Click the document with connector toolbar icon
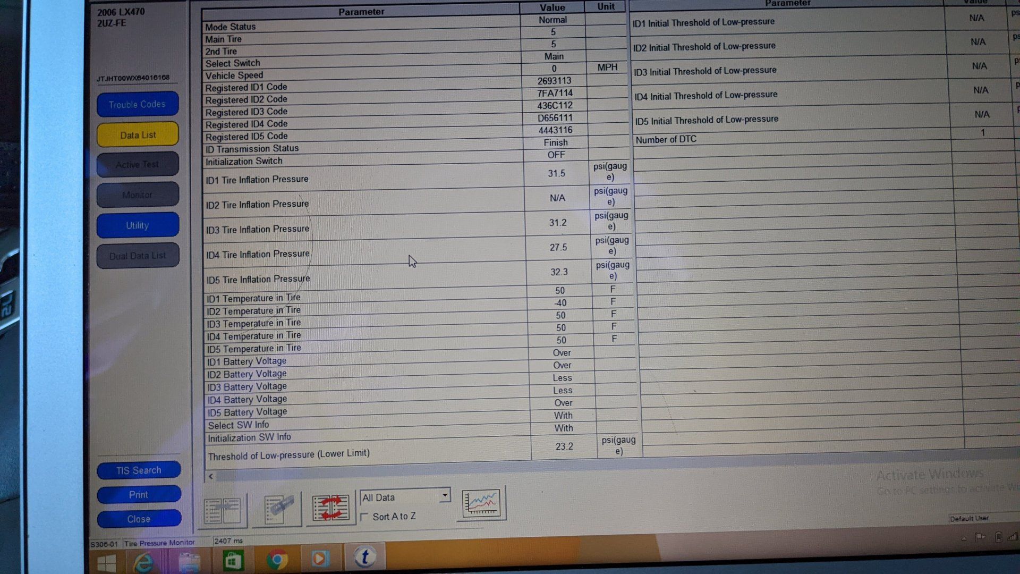The width and height of the screenshot is (1020, 574). [277, 509]
